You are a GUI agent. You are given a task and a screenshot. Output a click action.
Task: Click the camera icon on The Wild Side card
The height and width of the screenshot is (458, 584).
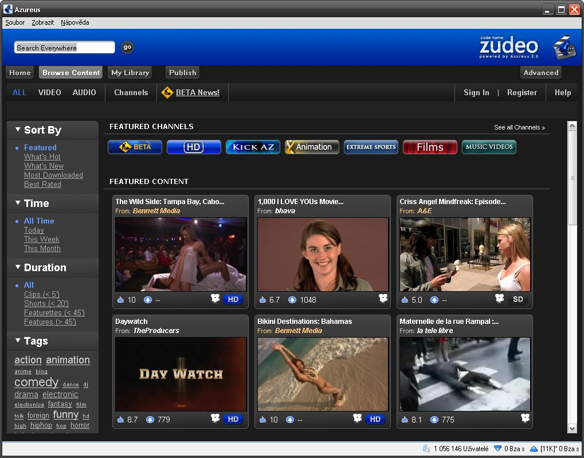215,299
